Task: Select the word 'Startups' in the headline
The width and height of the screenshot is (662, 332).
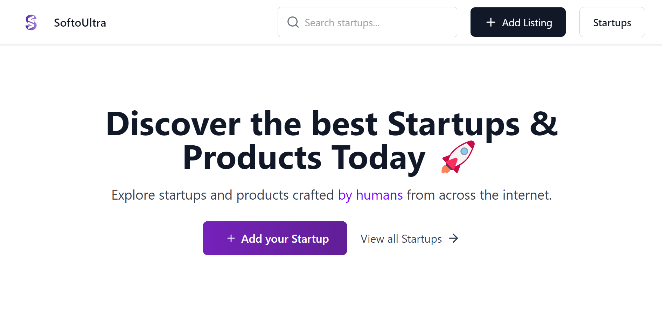Action: (454, 125)
